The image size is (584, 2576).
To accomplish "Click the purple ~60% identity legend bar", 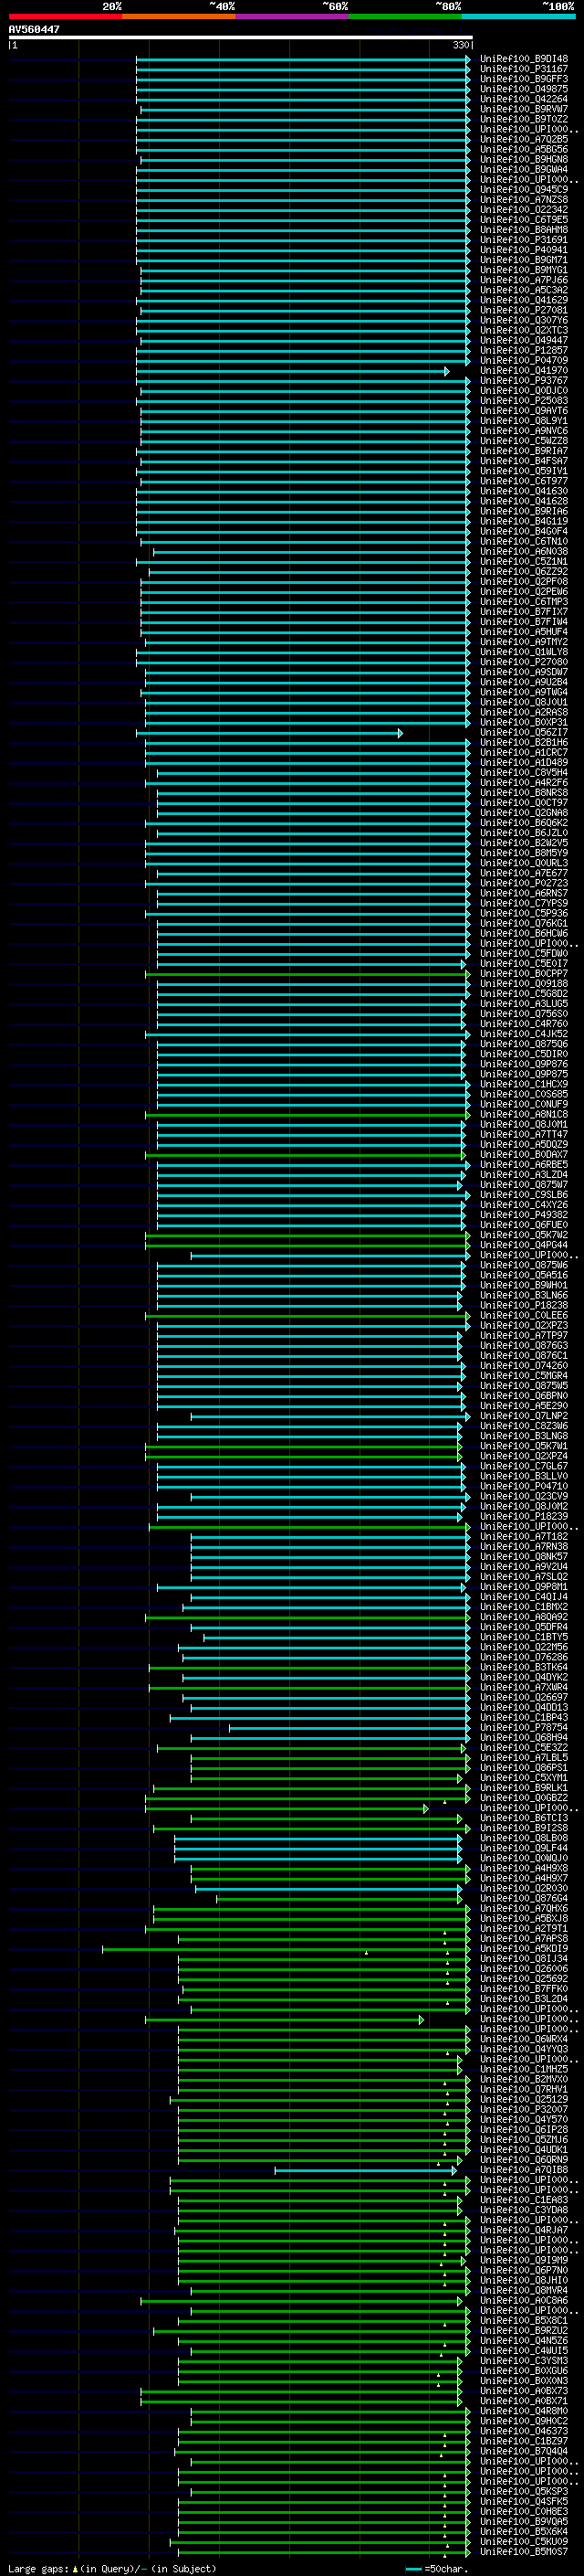I will click(291, 16).
